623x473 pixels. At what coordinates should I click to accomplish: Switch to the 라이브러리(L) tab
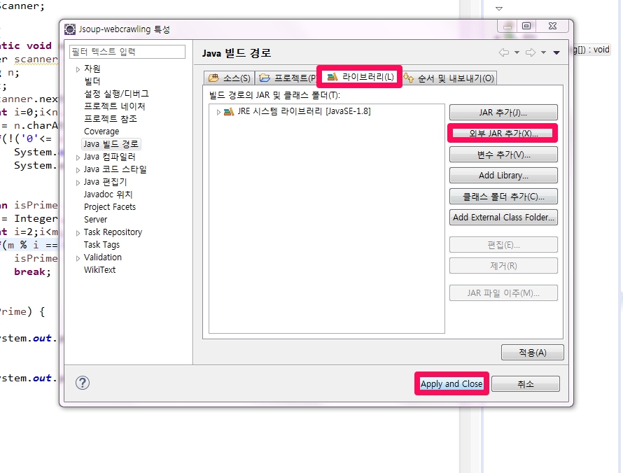(360, 77)
